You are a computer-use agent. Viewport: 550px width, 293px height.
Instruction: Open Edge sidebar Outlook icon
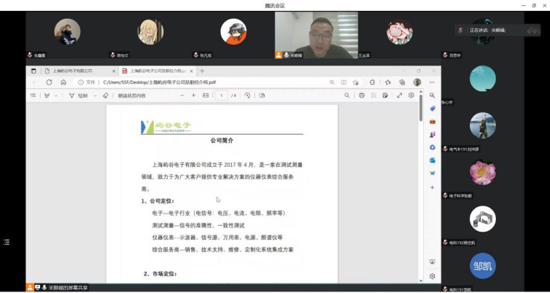pos(433,160)
